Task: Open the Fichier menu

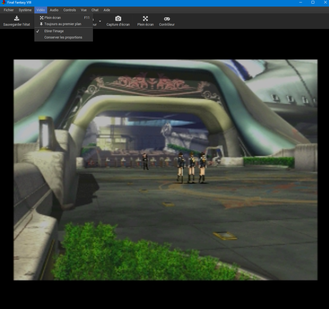Action: (x=9, y=10)
